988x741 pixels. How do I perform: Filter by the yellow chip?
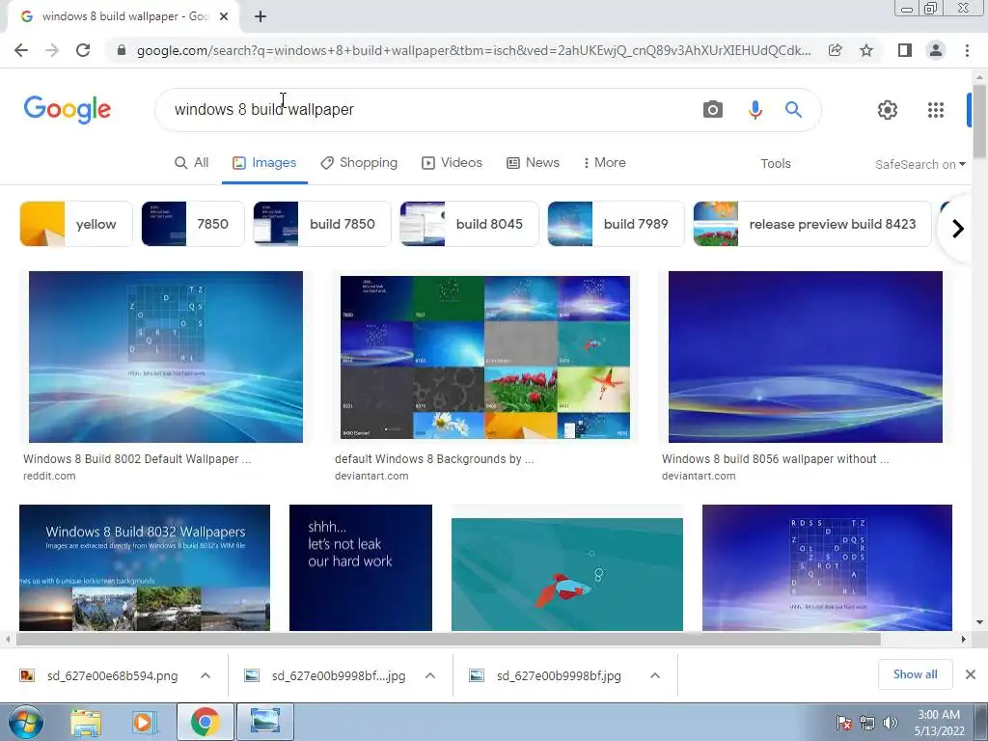pyautogui.click(x=76, y=224)
